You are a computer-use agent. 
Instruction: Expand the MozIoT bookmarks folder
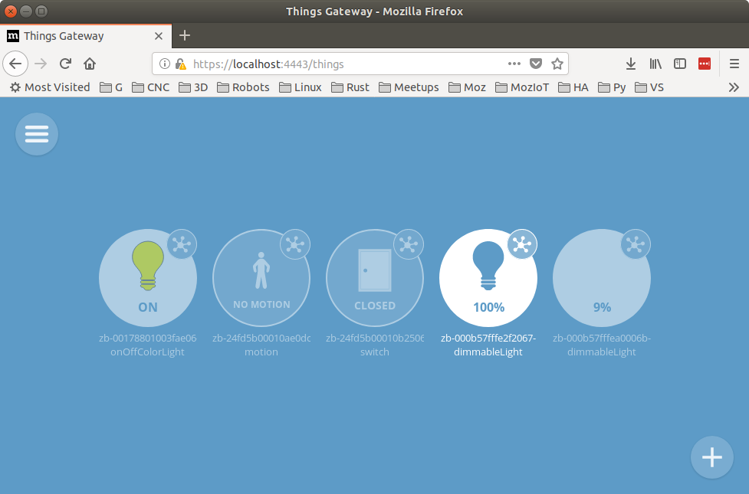coord(522,87)
